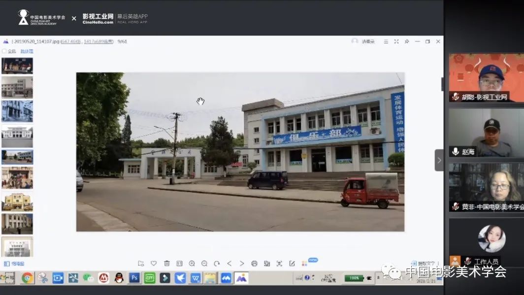Toggle the select-all checkbox above thumbnails
Screen dimensions: 524x295
(x=4, y=51)
